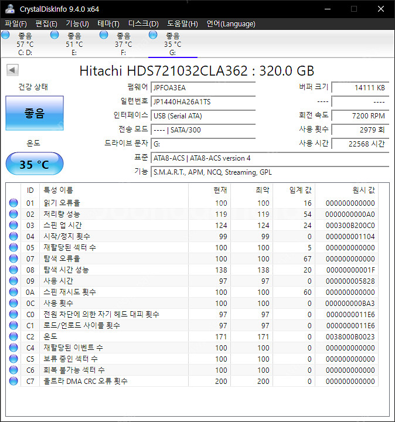Open the 편집(E) menu
The image size is (395, 422).
coord(46,24)
